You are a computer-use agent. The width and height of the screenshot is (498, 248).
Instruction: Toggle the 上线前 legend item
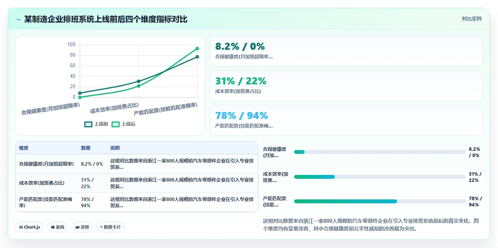[96, 124]
